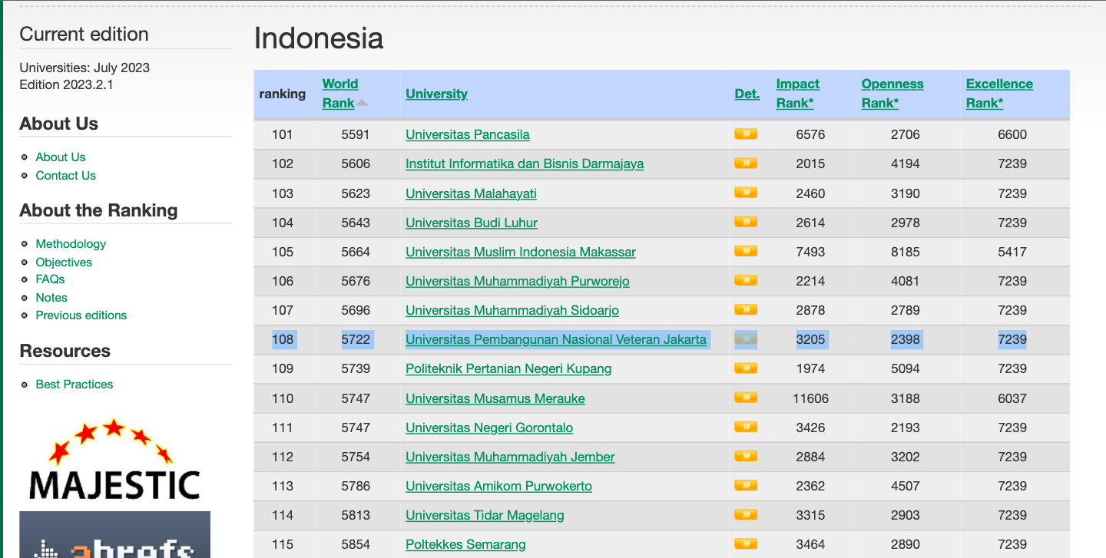The image size is (1106, 558).
Task: Open details icon for Universitas Negeri Gorontalo
Action: (745, 427)
